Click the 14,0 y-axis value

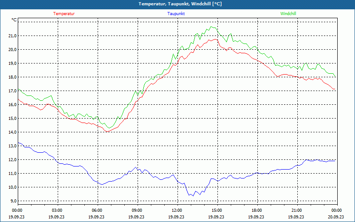point(13,132)
